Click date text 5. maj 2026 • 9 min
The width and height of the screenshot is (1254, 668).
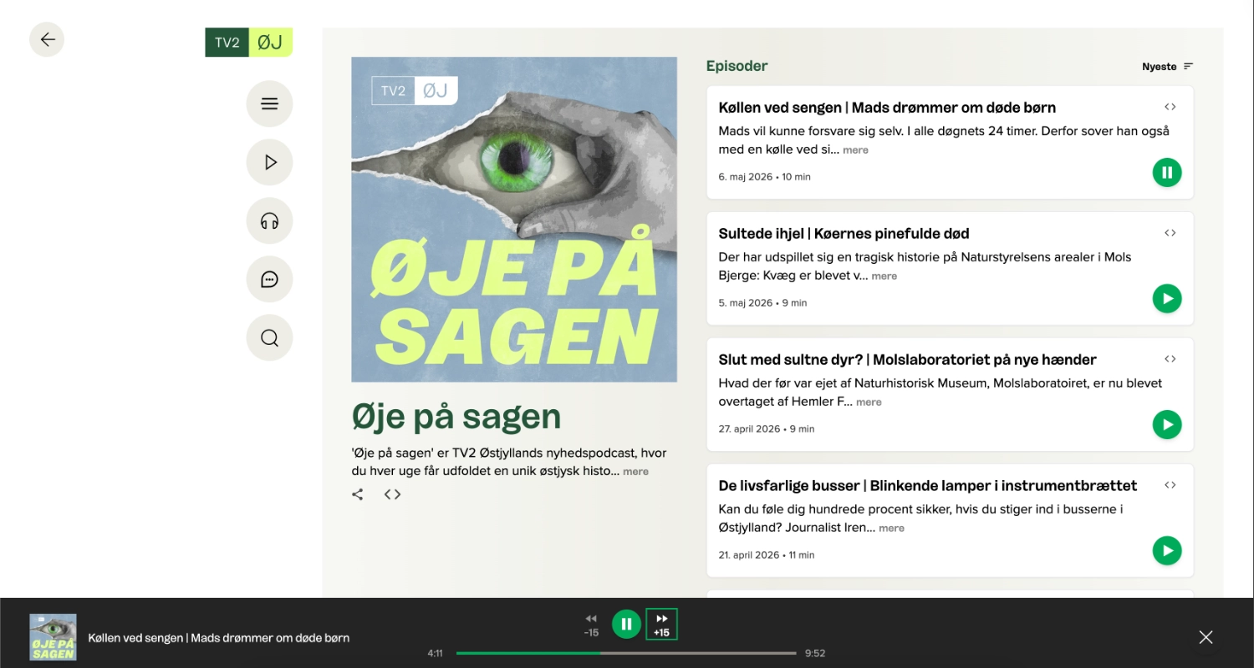[762, 303]
